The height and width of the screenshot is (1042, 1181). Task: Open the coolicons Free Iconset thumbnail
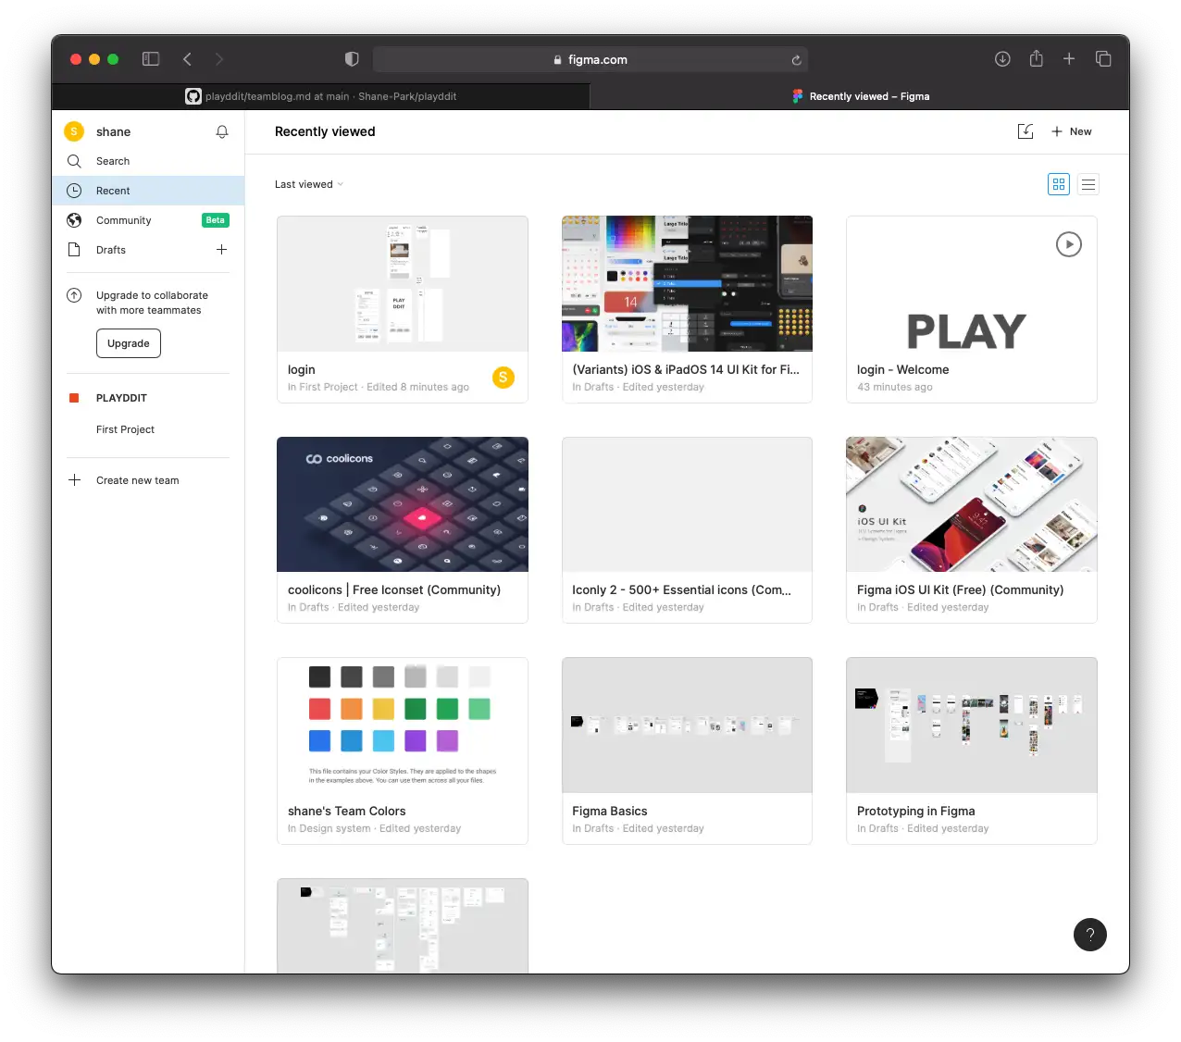pos(403,504)
